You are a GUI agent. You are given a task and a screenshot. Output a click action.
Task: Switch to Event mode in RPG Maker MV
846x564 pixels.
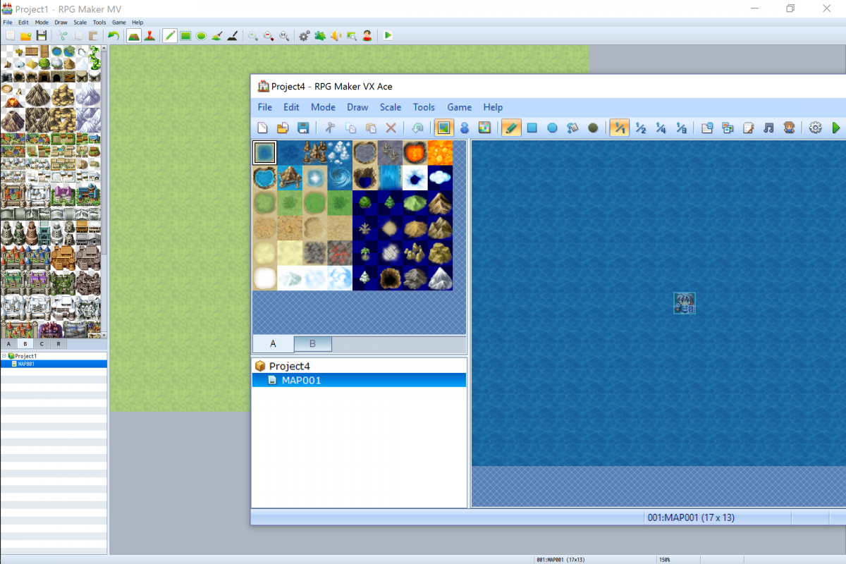click(149, 35)
